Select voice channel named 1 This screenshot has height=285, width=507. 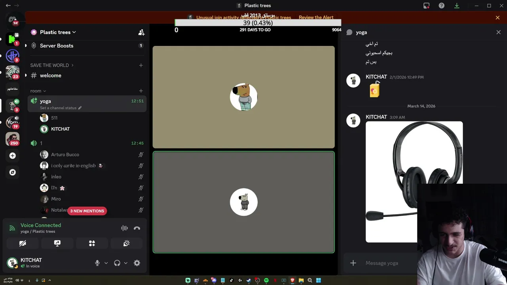tap(87, 143)
